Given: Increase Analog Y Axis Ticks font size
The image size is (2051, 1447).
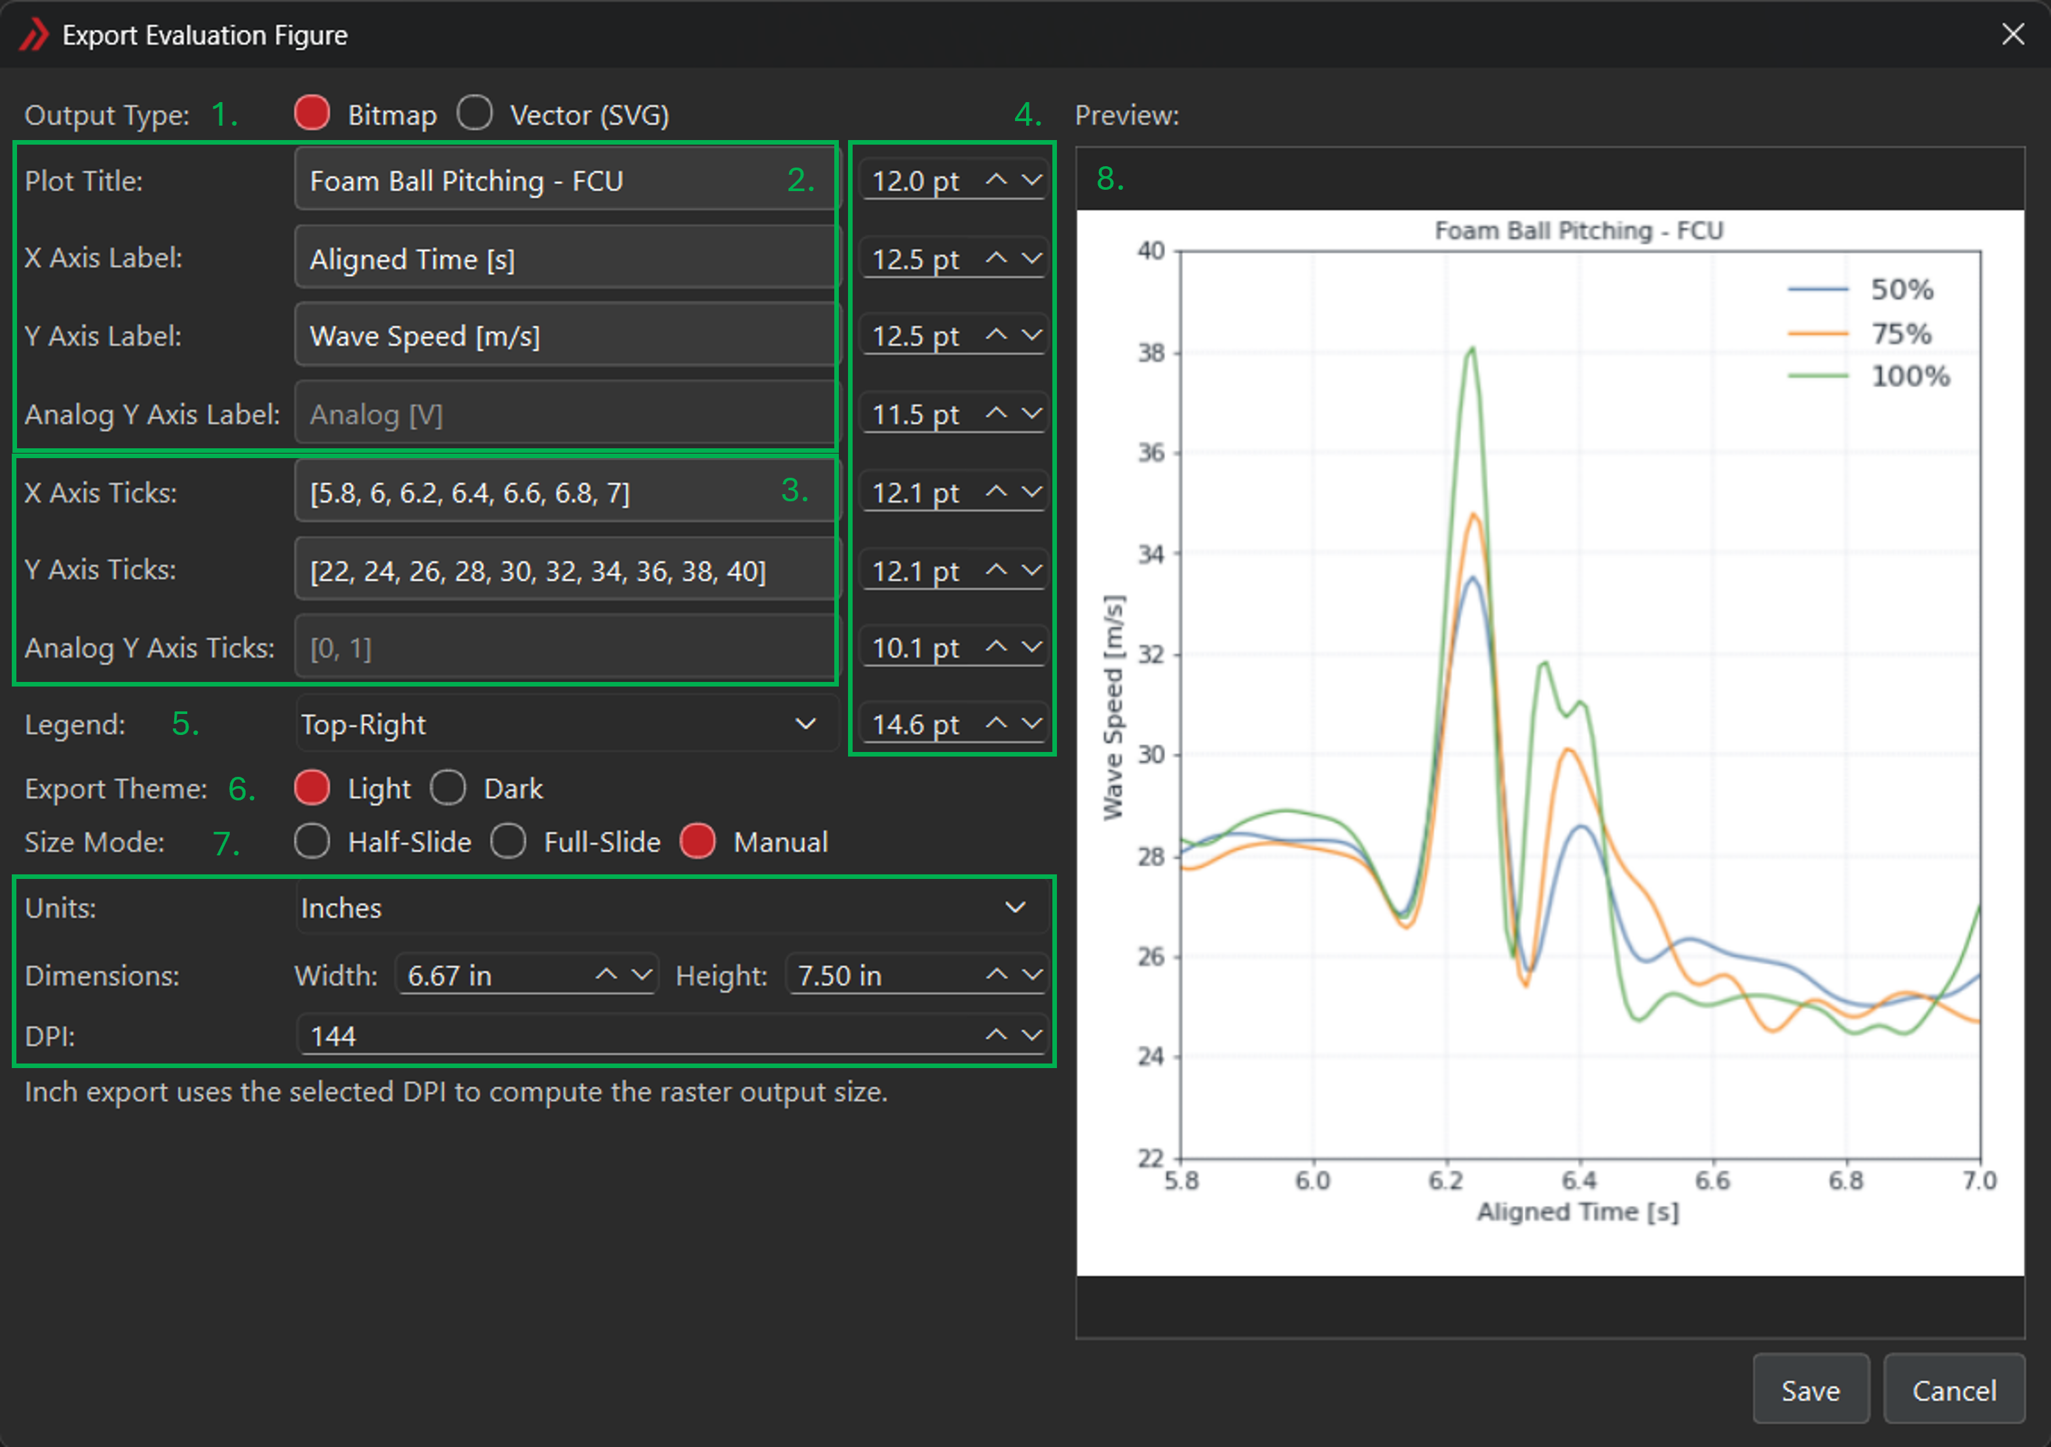Looking at the screenshot, I should [x=996, y=647].
